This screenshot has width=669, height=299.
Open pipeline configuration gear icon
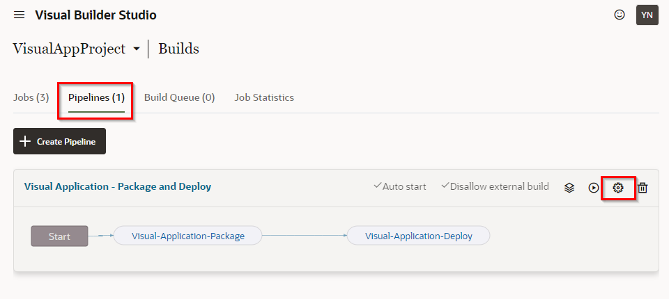click(x=618, y=188)
